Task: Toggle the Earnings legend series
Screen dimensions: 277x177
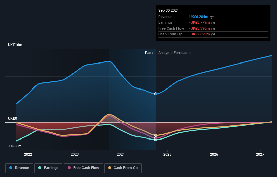Action: pos(48,168)
